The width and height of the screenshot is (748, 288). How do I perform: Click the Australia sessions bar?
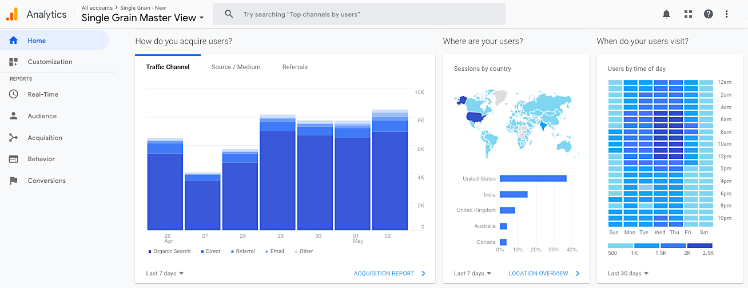tap(503, 226)
